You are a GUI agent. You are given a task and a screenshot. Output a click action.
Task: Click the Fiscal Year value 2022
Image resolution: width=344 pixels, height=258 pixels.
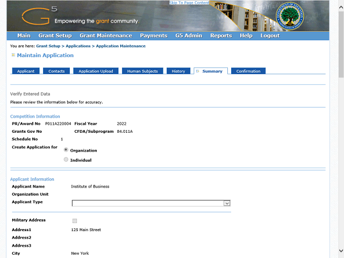(x=121, y=124)
